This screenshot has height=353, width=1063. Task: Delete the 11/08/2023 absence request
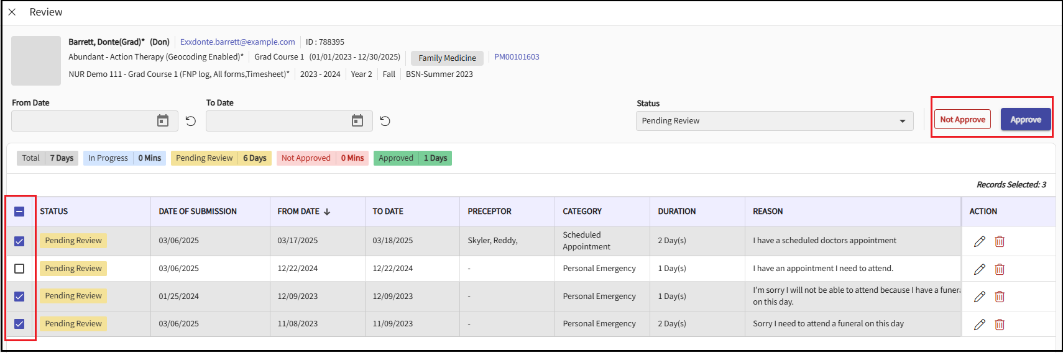(999, 324)
